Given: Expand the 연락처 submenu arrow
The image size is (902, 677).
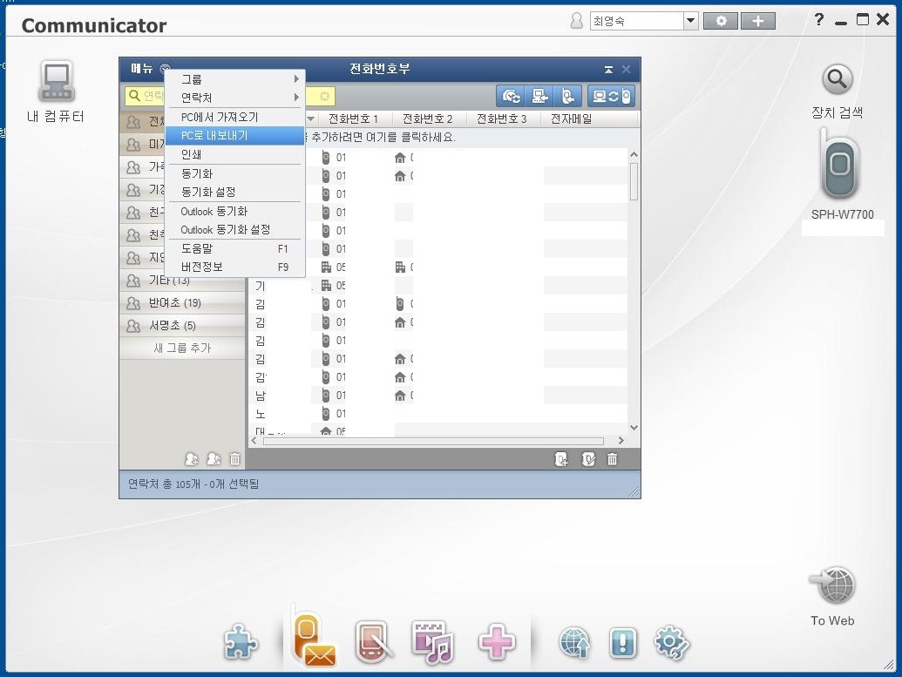Looking at the screenshot, I should (297, 98).
